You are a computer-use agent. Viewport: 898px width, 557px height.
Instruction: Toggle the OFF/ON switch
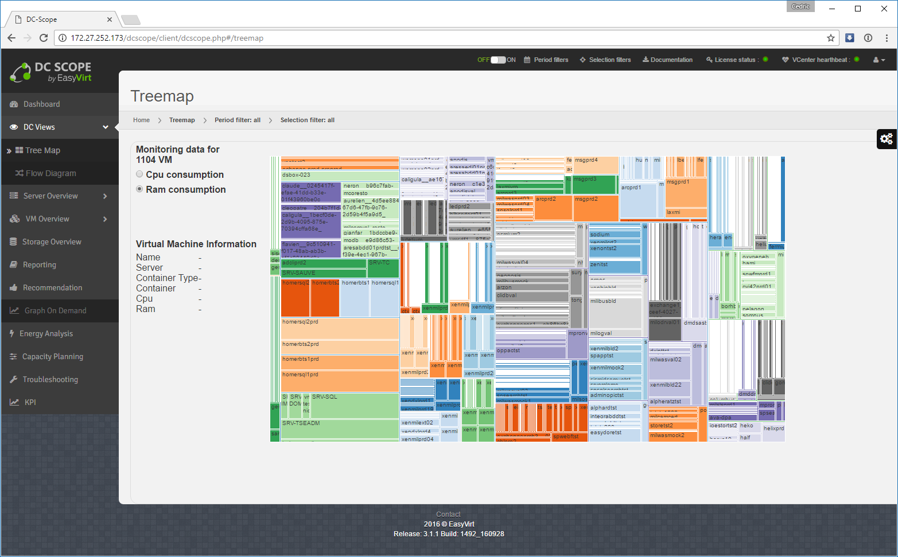(x=498, y=60)
